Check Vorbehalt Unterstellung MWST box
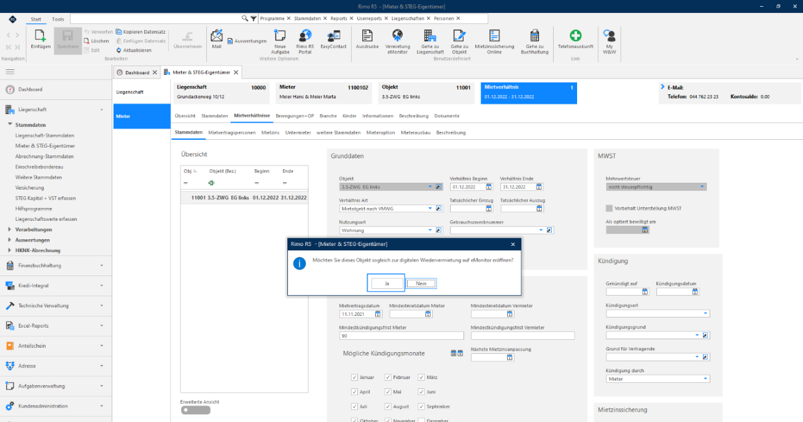The width and height of the screenshot is (803, 422). pos(610,209)
